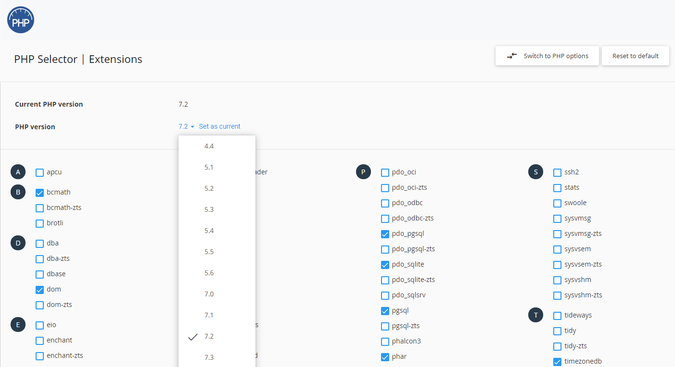Screen dimensions: 675x367
Task: Check the enchant-zts extension
Action: coord(40,356)
